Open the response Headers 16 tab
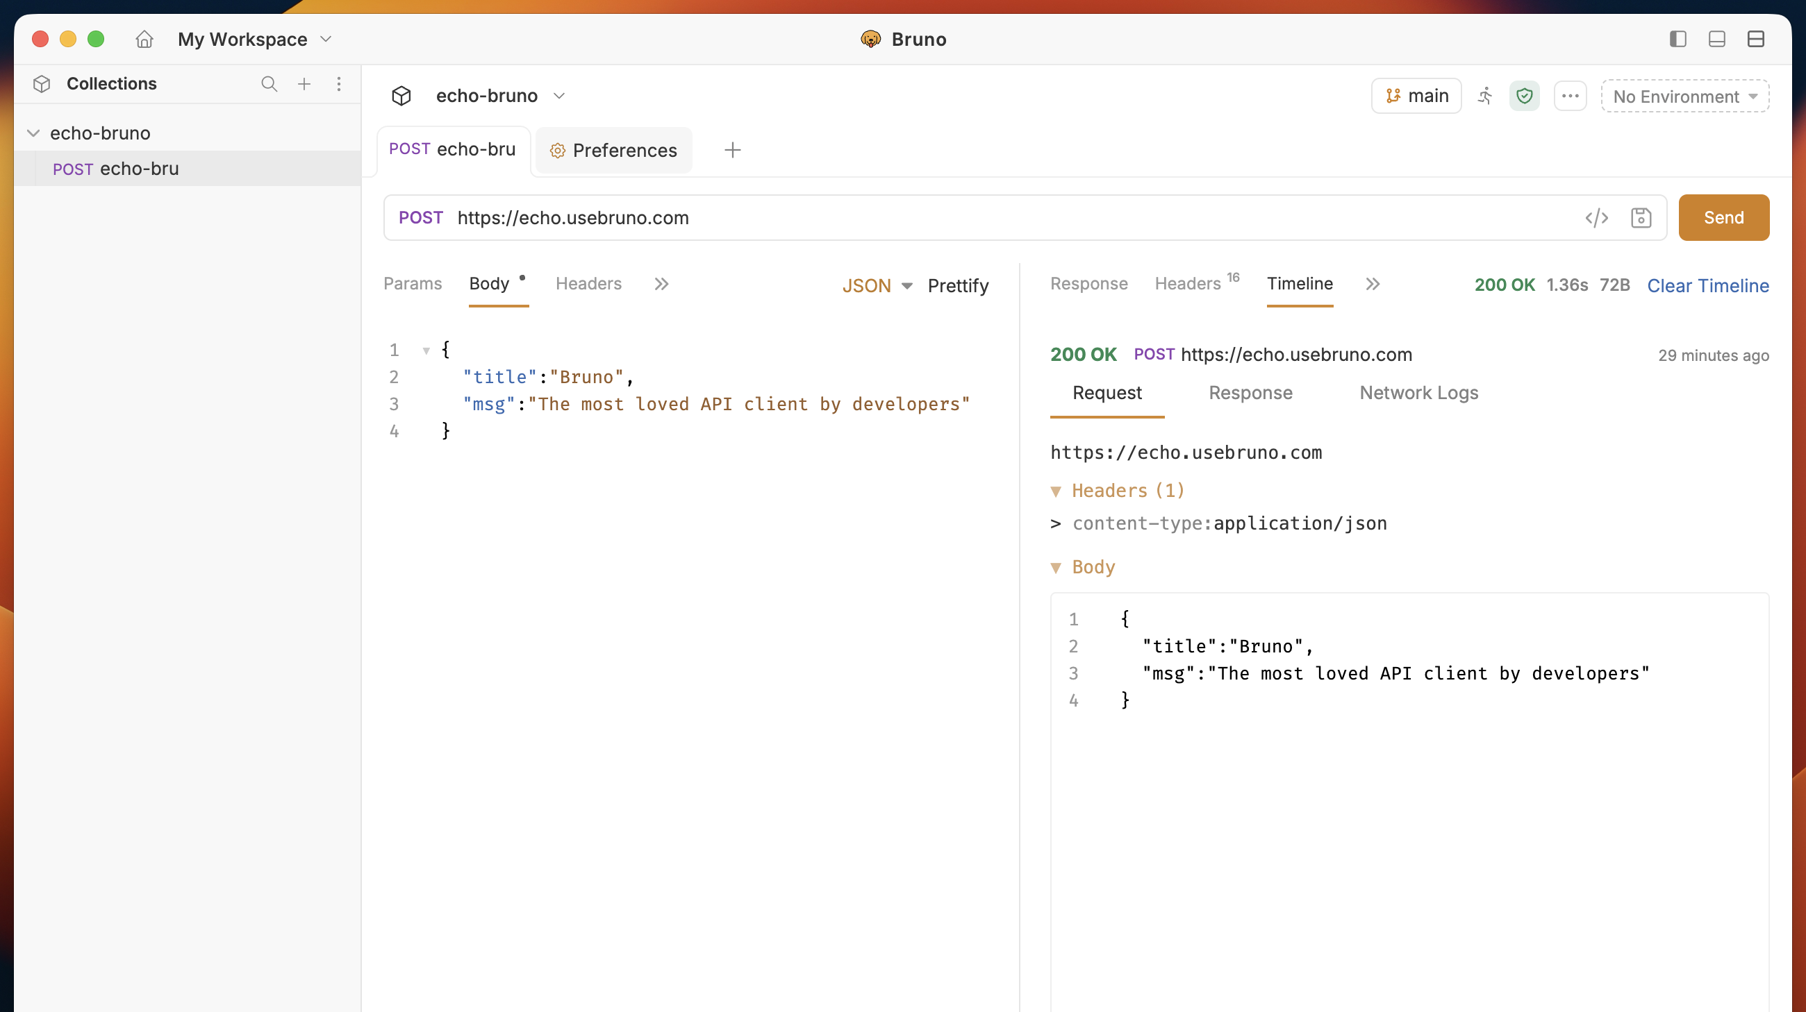This screenshot has height=1012, width=1806. [1197, 283]
